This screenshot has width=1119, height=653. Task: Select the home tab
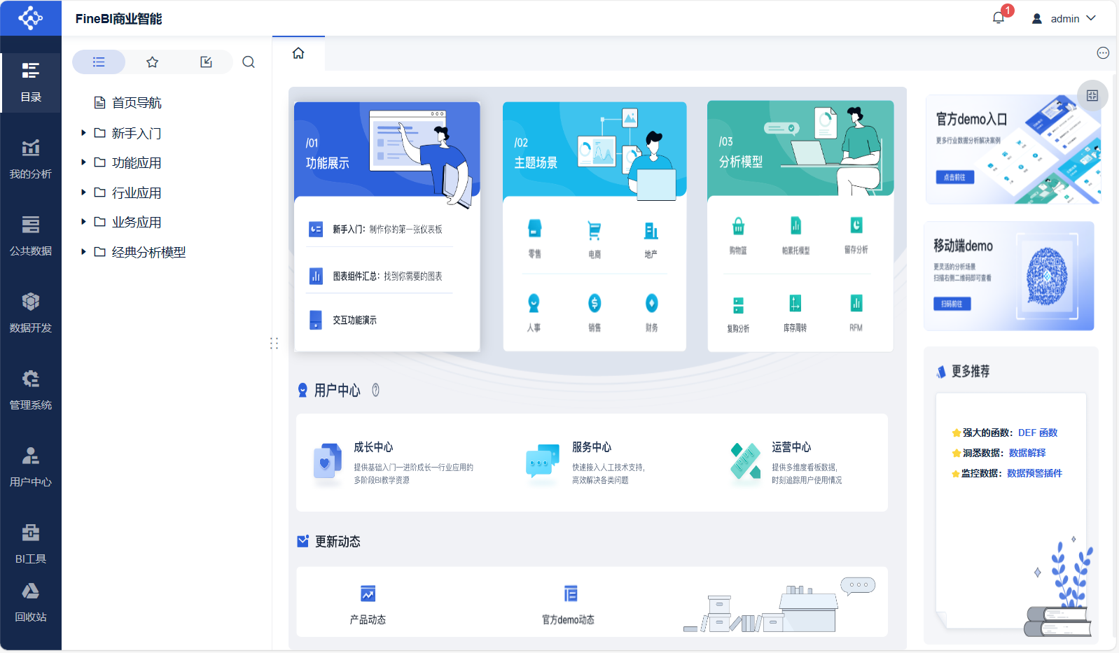point(298,53)
